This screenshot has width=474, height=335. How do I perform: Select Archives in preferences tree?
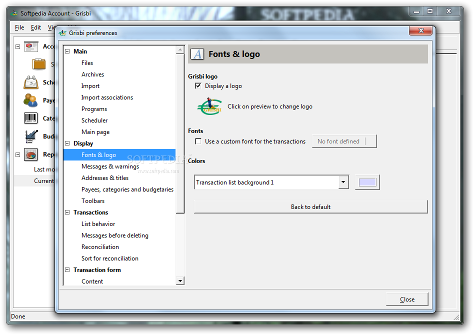point(92,74)
